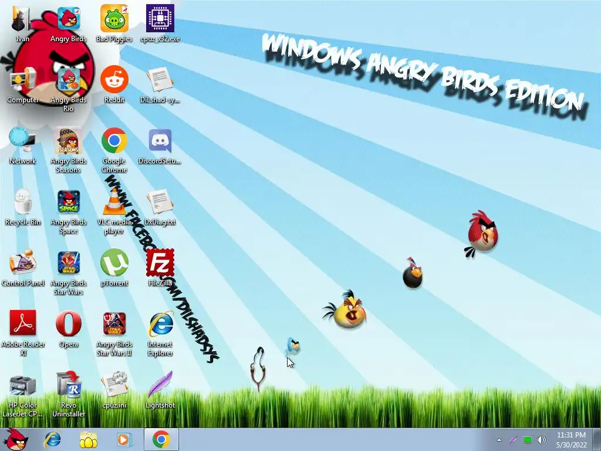The image size is (601, 451).
Task: Open the file explorer taskbar button
Action: pyautogui.click(x=88, y=440)
